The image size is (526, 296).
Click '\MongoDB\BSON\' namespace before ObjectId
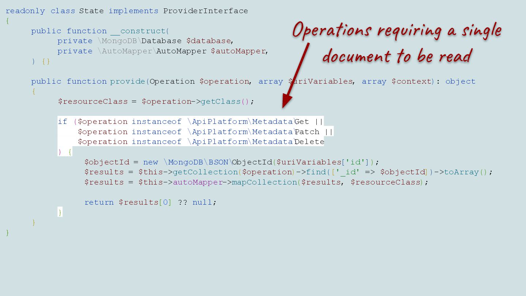(x=198, y=162)
